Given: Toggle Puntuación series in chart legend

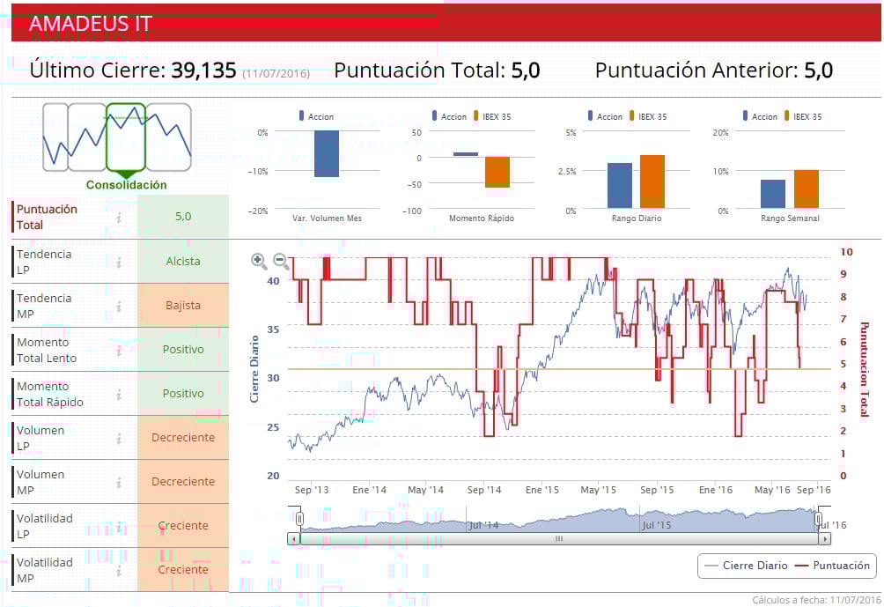Looking at the screenshot, I should click(832, 566).
